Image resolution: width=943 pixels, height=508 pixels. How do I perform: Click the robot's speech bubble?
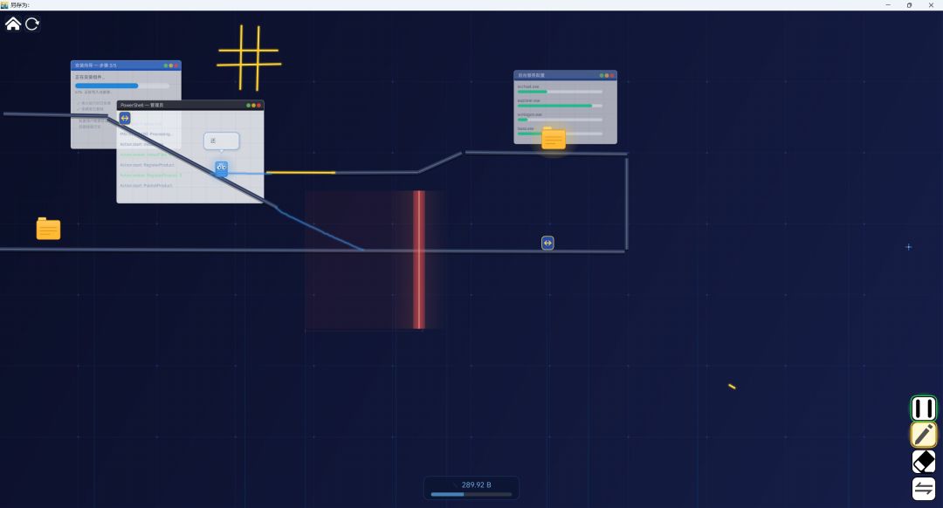[x=221, y=141]
